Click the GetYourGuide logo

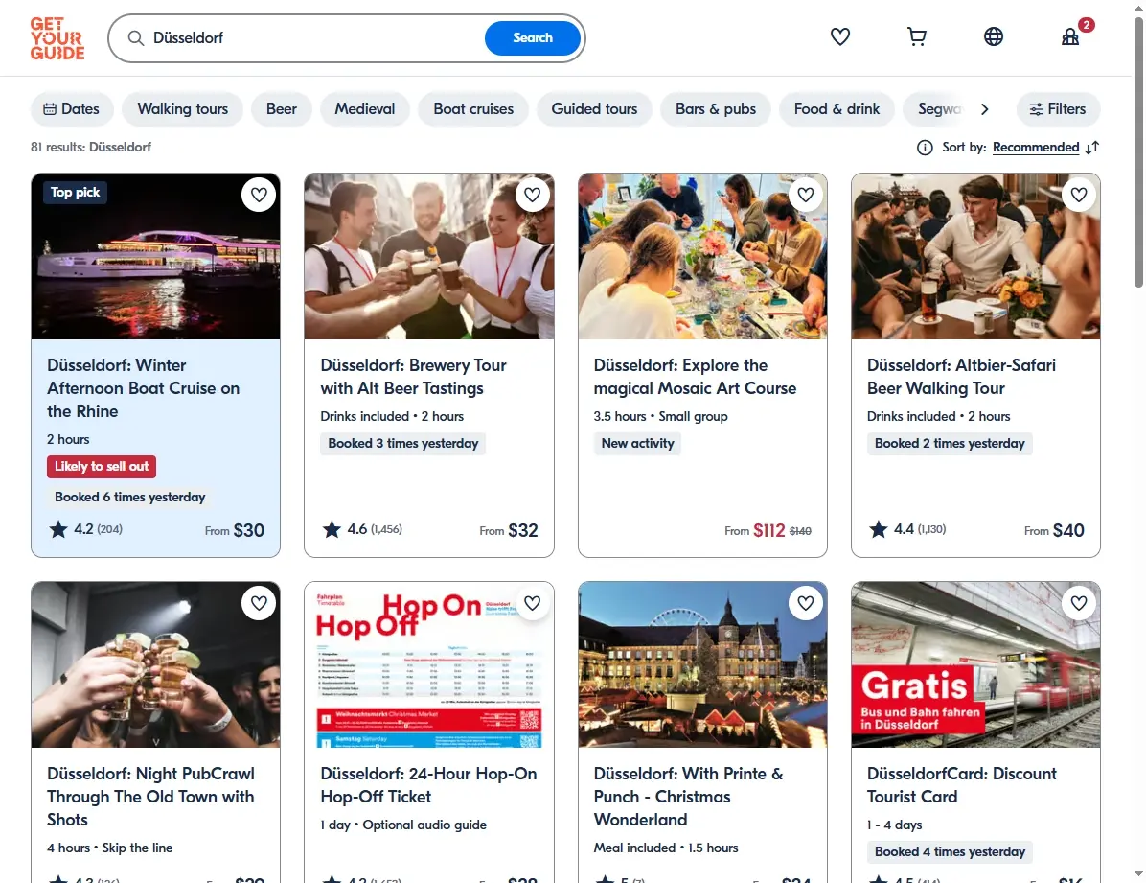click(x=57, y=38)
